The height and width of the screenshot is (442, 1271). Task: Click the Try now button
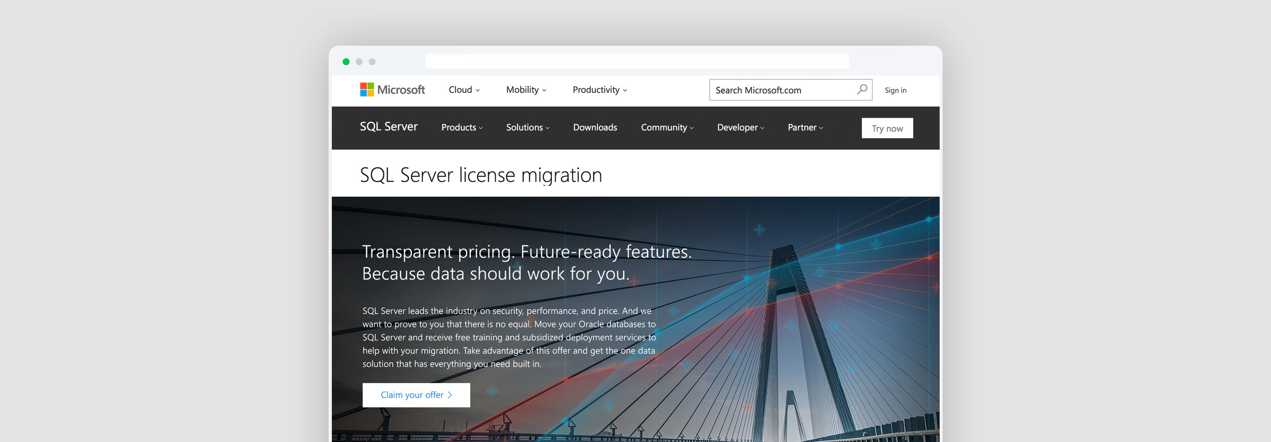(x=887, y=128)
